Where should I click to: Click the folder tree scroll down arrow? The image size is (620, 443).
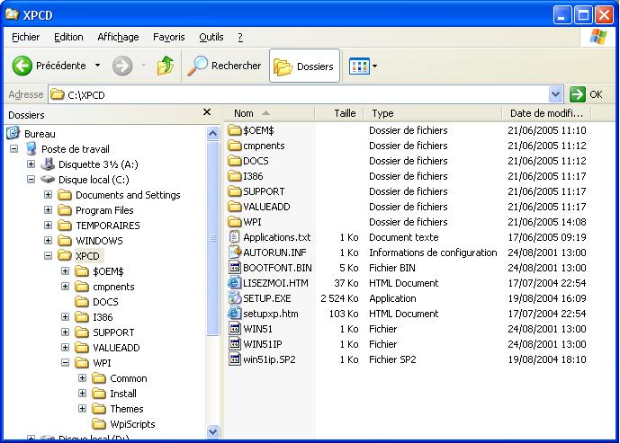pyautogui.click(x=212, y=431)
